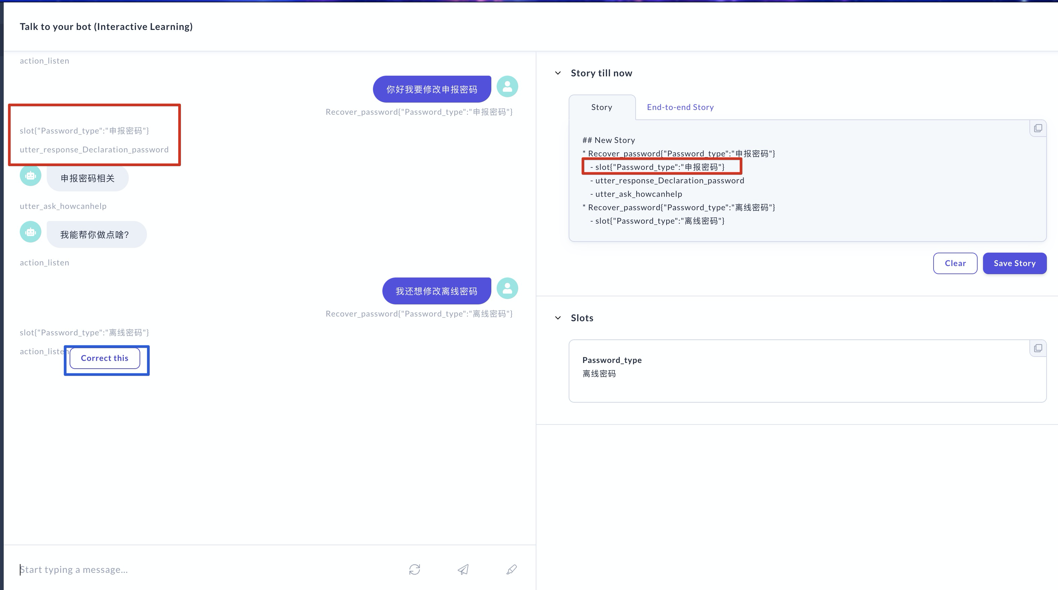
Task: Click inside the Start typing a message field
Action: coord(164,569)
